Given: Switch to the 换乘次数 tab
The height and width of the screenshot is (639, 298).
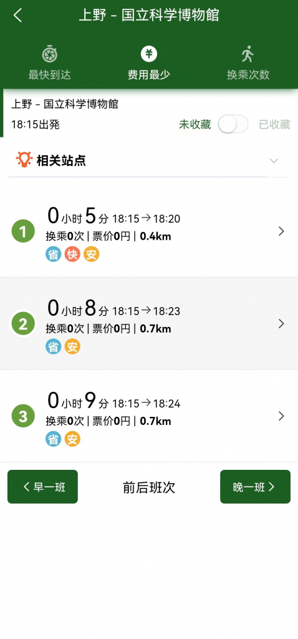Looking at the screenshot, I should click(x=248, y=64).
